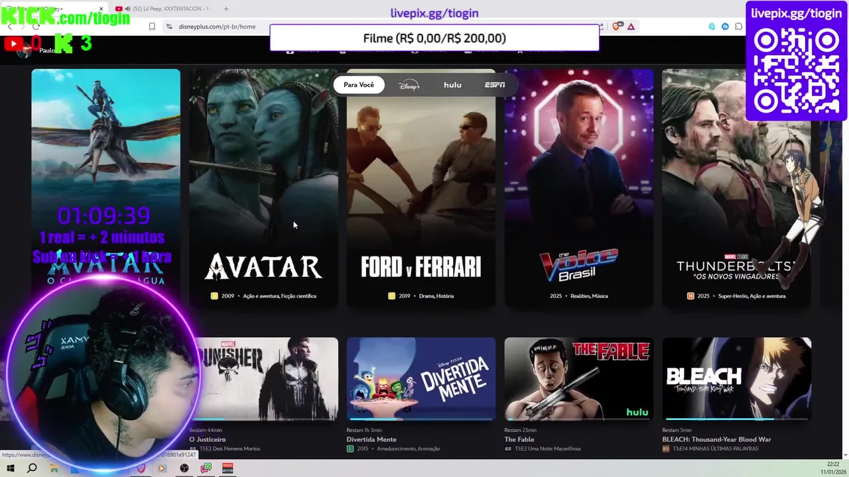Go back to the previous page
Image resolution: width=849 pixels, height=477 pixels.
coord(9,26)
